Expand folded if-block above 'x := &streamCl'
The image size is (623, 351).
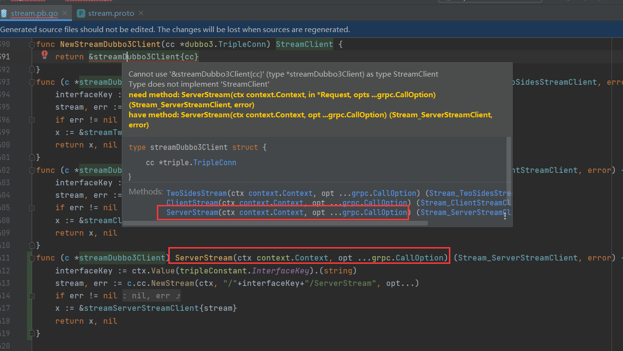(x=32, y=208)
